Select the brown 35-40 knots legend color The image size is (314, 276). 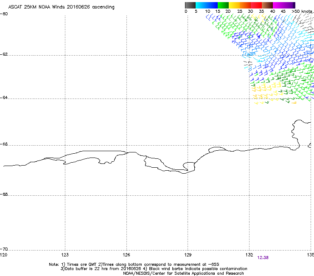click(x=267, y=5)
